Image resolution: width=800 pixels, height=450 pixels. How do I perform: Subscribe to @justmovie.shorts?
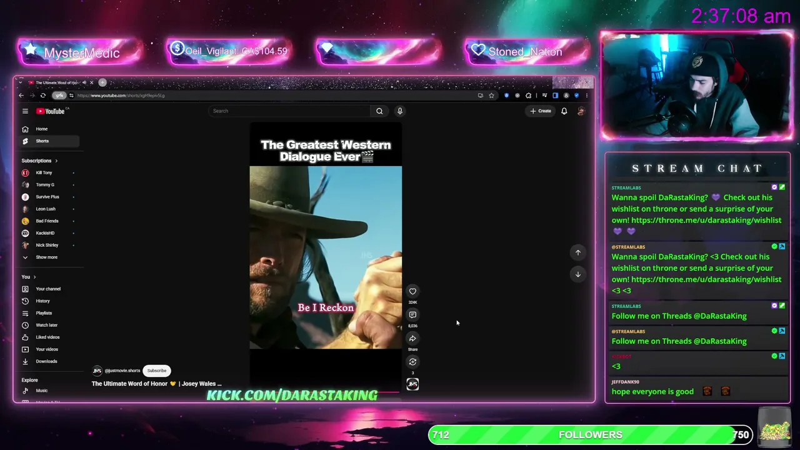pos(157,371)
